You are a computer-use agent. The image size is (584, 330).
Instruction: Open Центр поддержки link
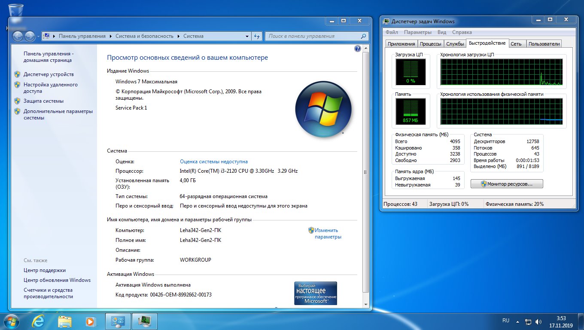click(x=45, y=270)
